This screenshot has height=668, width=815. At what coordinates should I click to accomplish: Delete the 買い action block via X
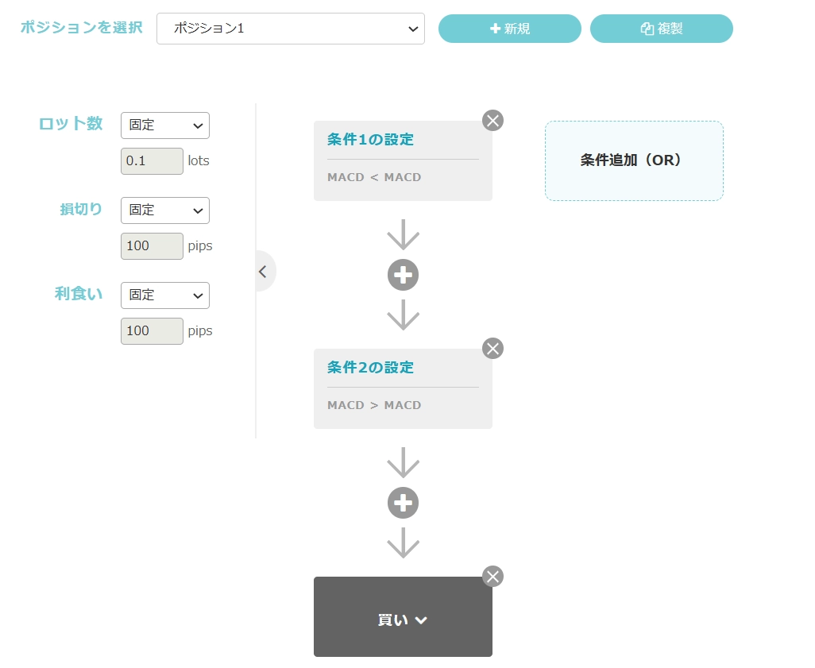point(492,577)
